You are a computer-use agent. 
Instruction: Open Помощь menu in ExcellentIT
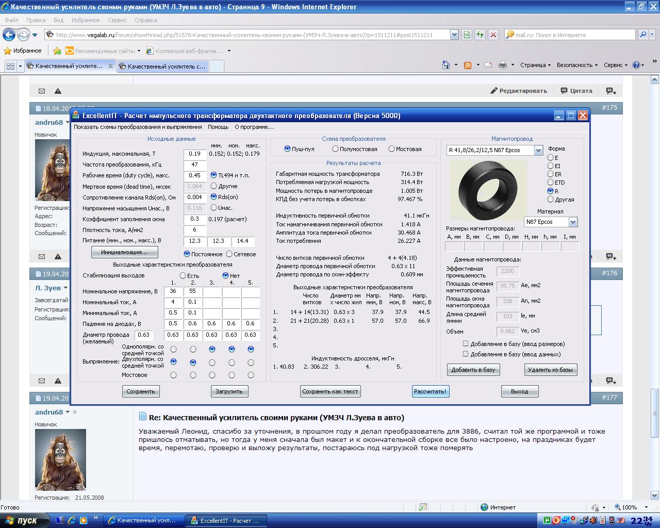pyautogui.click(x=218, y=127)
